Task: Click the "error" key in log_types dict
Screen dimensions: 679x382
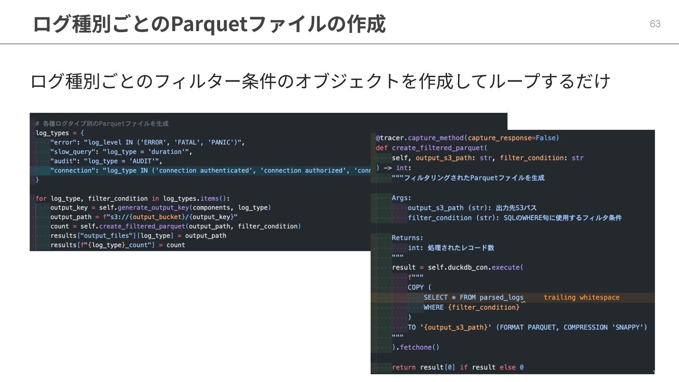Action: pyautogui.click(x=64, y=142)
